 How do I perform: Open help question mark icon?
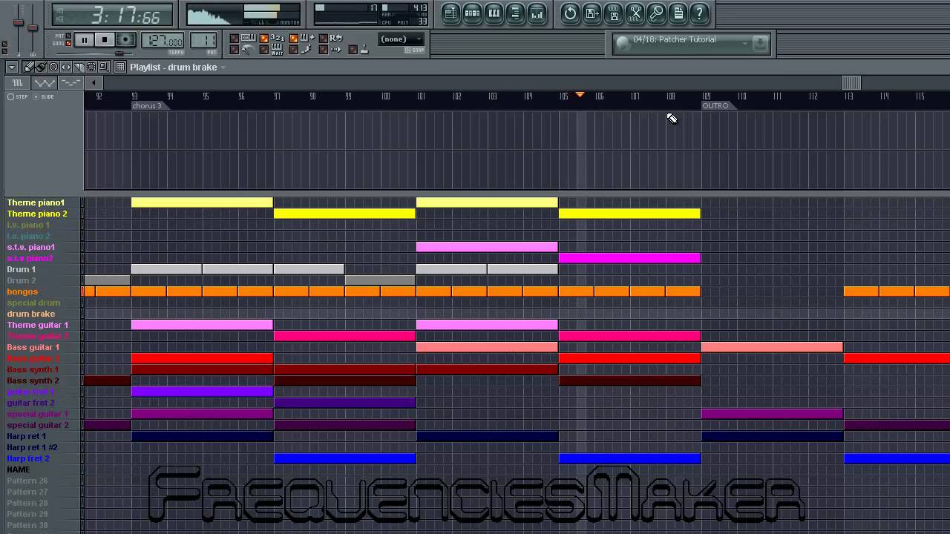699,13
